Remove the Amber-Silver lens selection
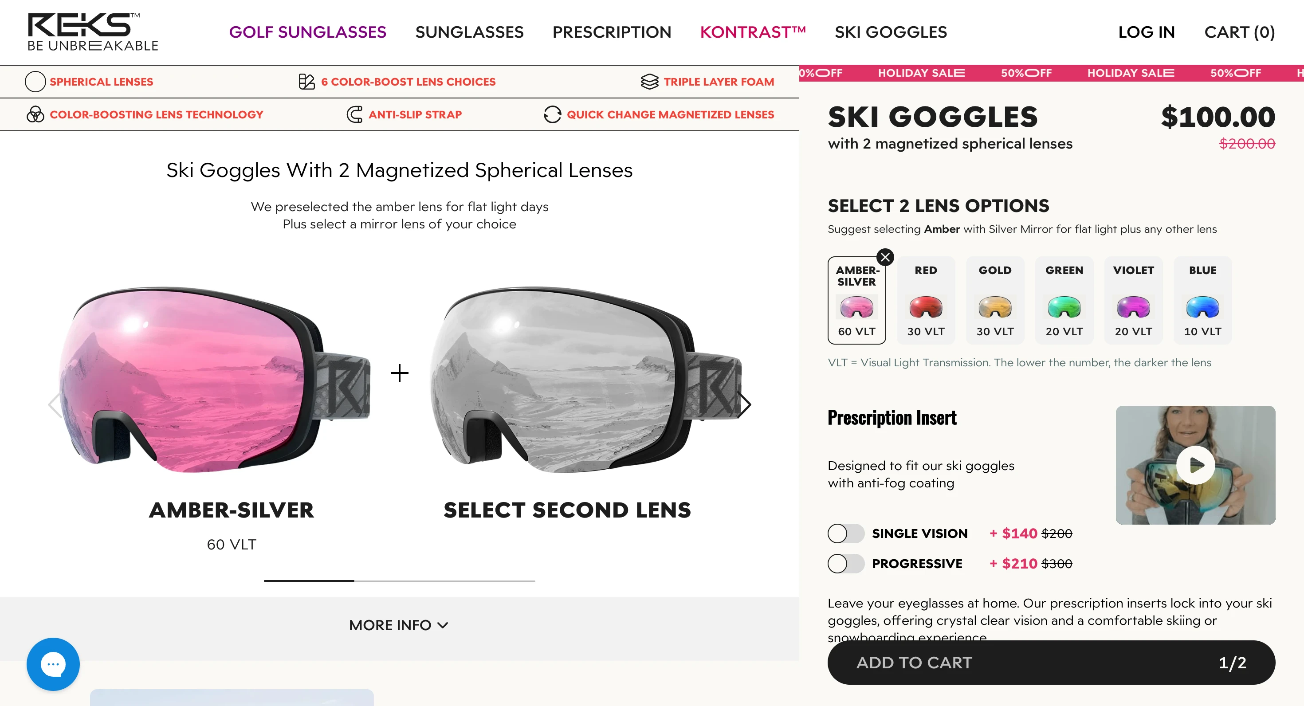This screenshot has width=1304, height=706. pyautogui.click(x=885, y=257)
